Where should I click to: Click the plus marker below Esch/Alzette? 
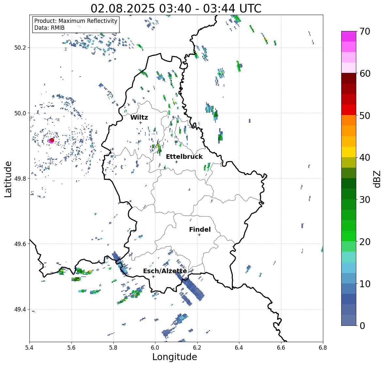pos(153,276)
